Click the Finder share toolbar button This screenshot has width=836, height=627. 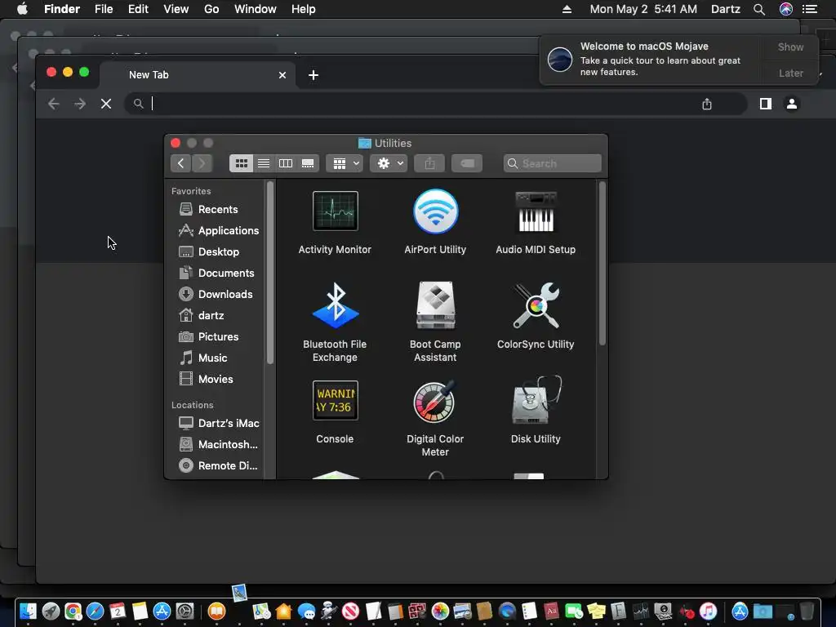point(429,163)
